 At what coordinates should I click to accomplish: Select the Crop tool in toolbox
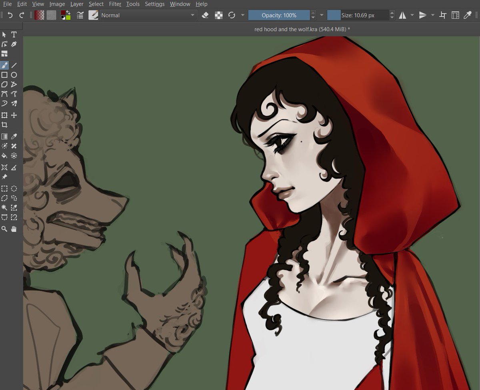(4, 125)
